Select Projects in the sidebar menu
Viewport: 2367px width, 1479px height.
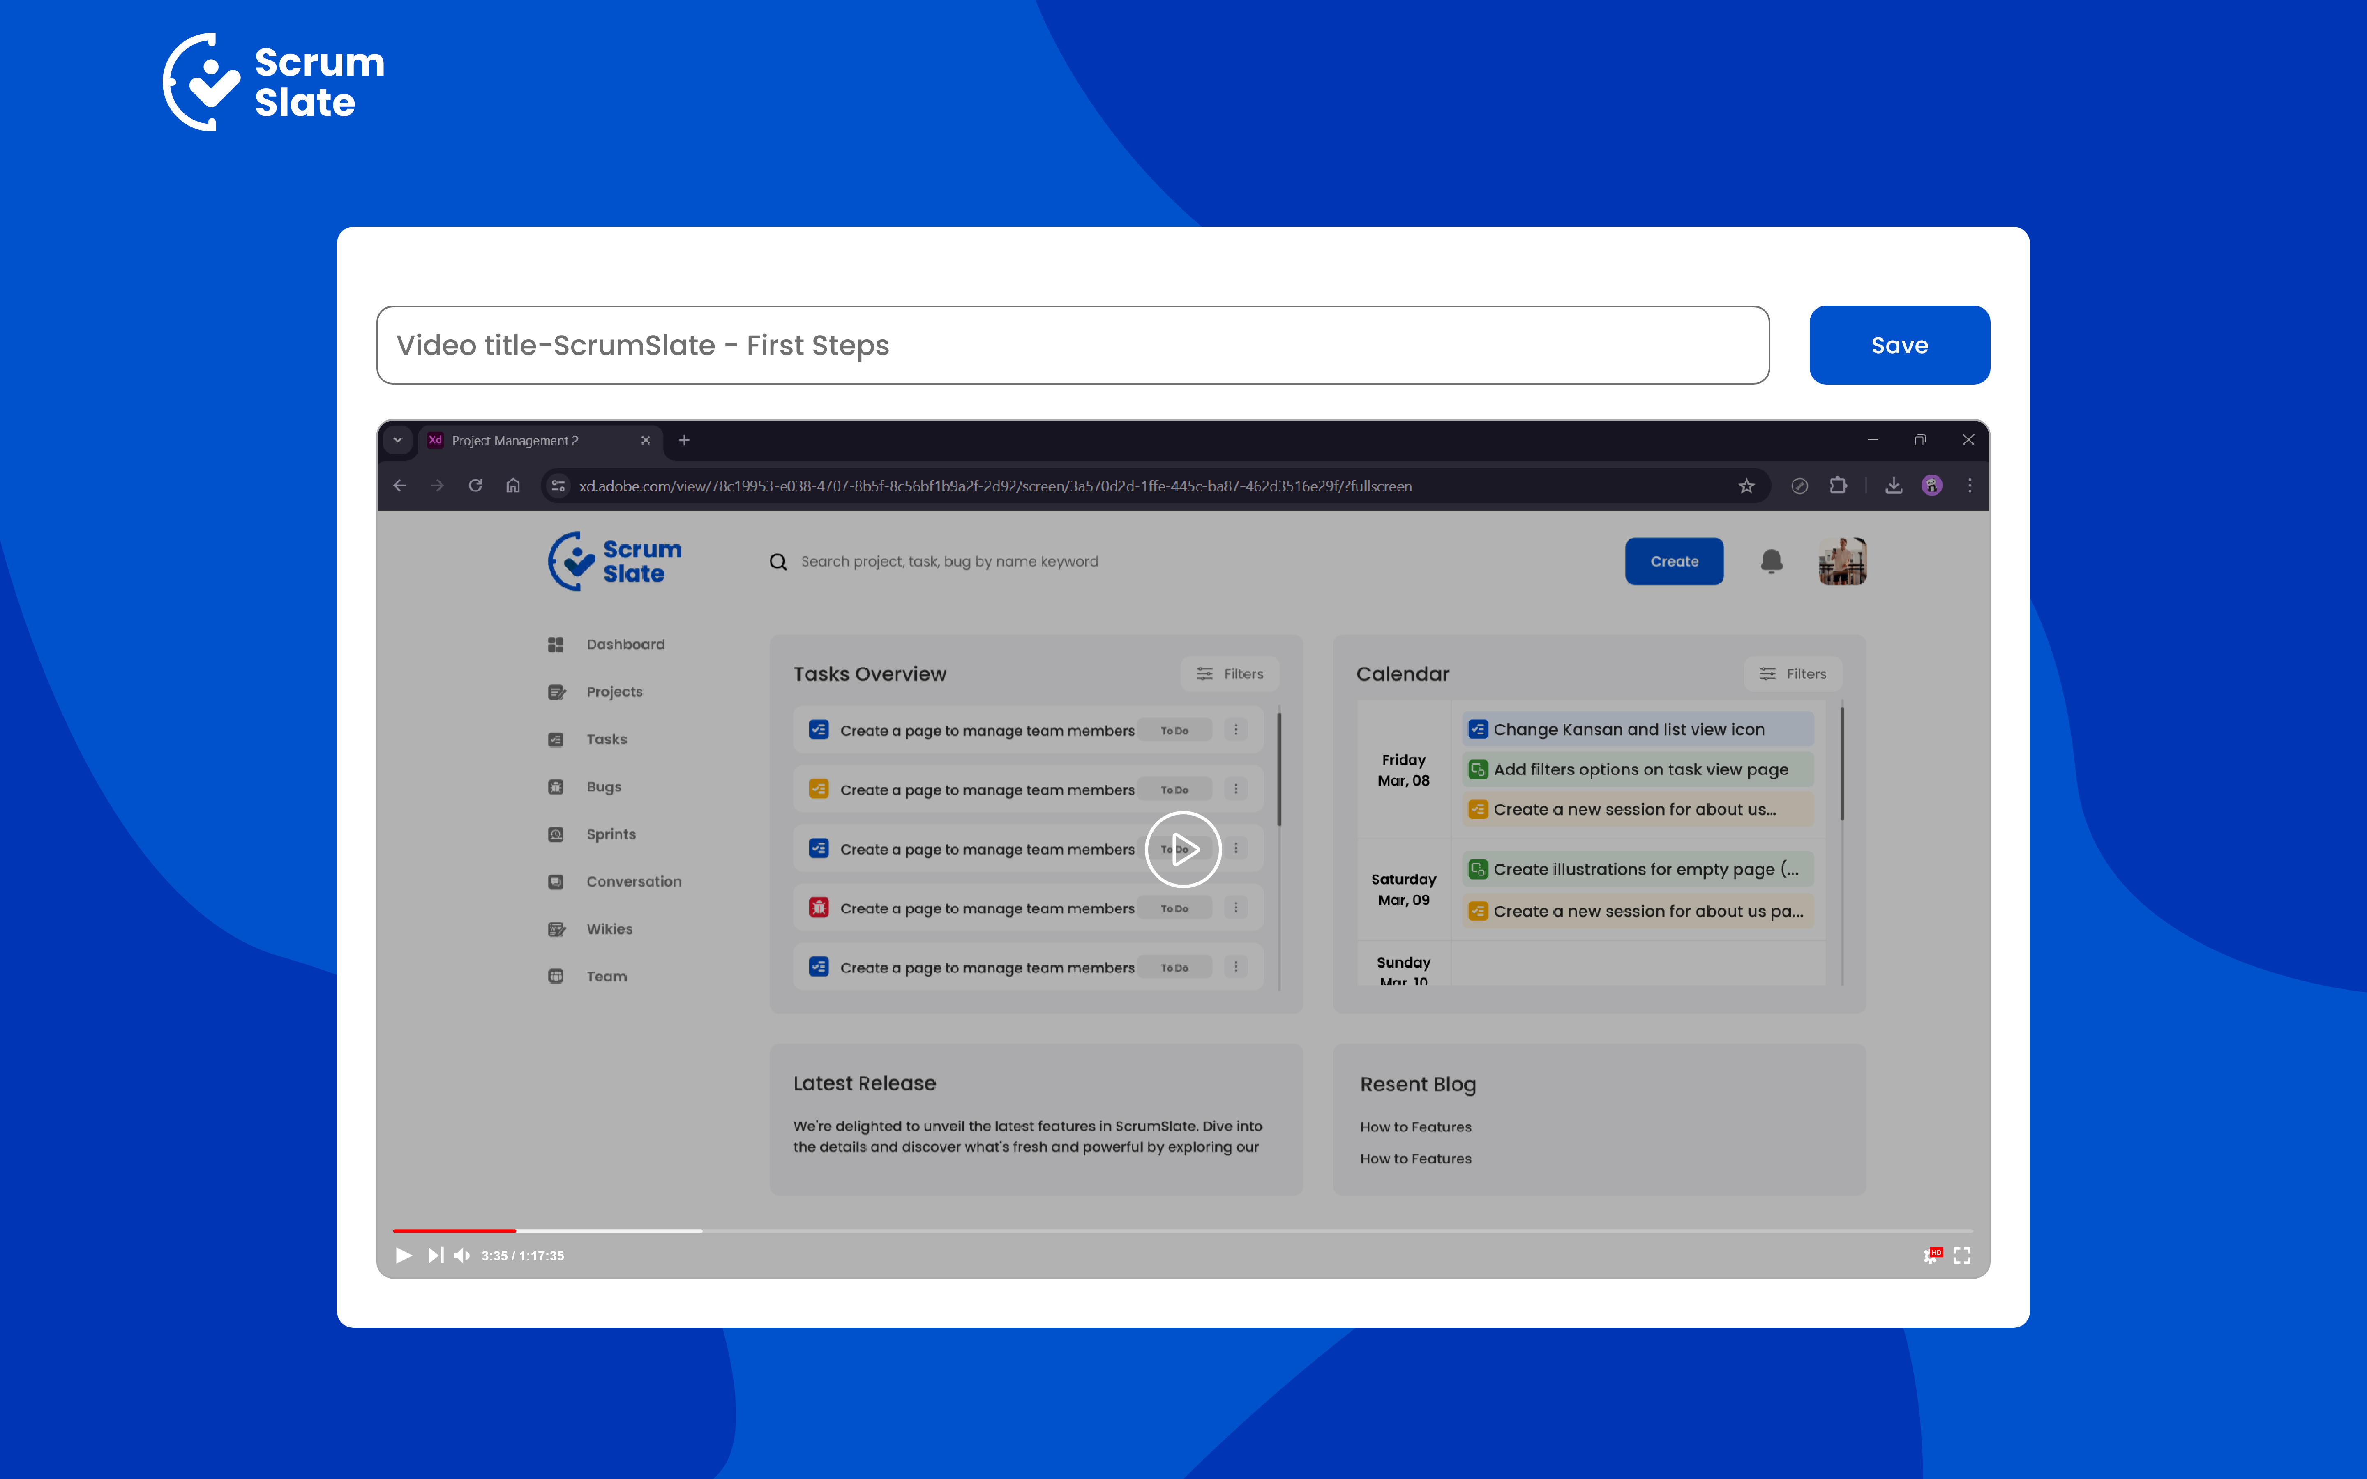click(614, 691)
